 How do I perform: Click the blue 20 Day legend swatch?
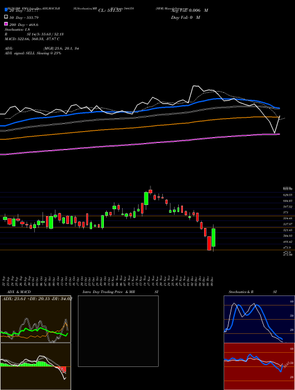click(x=6, y=9)
